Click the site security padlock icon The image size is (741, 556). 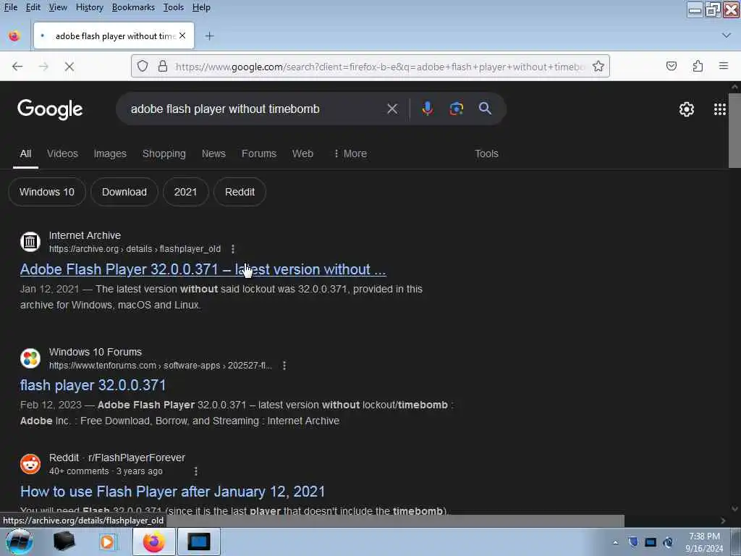(x=163, y=66)
